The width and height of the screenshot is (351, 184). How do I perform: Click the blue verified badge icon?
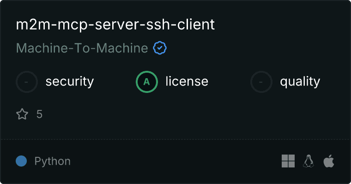[x=160, y=48]
